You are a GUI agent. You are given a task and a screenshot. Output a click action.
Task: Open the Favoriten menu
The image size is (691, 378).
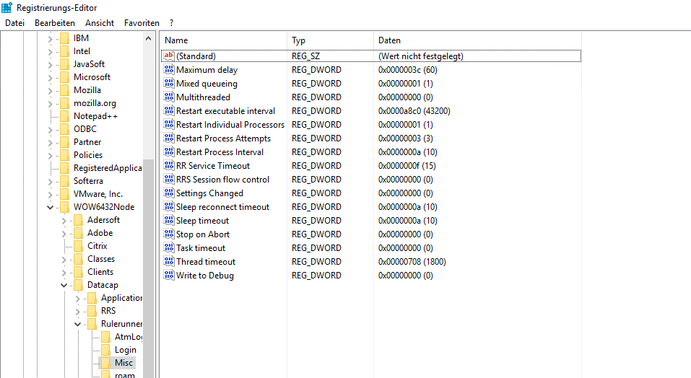click(142, 23)
